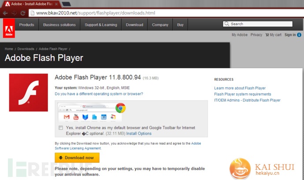
Task: Open the Adobe Software Licensing Agreement link
Action: tap(78, 148)
